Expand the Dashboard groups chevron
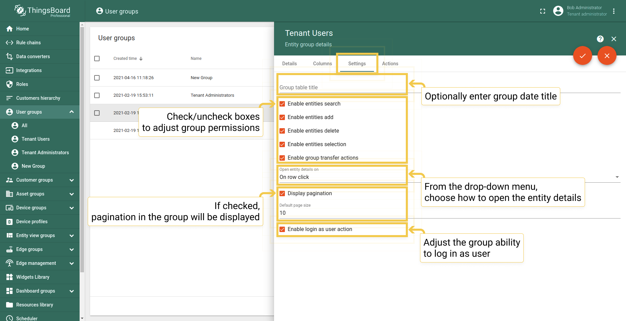The height and width of the screenshot is (321, 626). [71, 291]
